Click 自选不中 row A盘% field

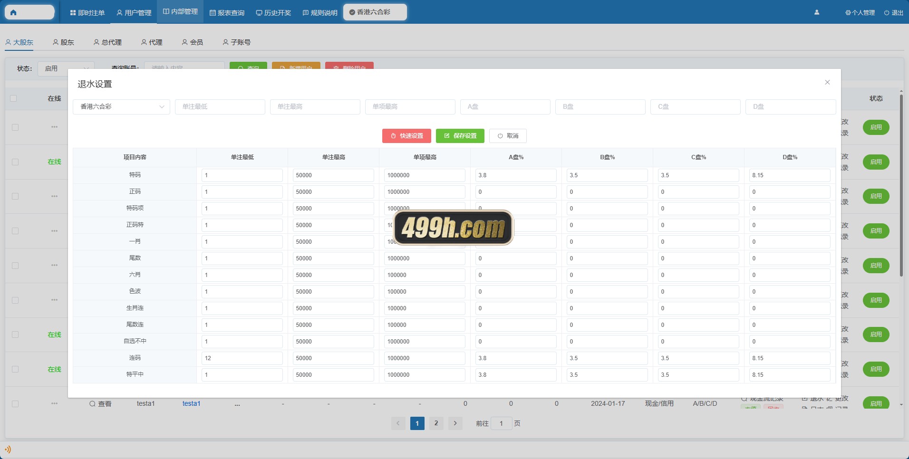click(516, 342)
